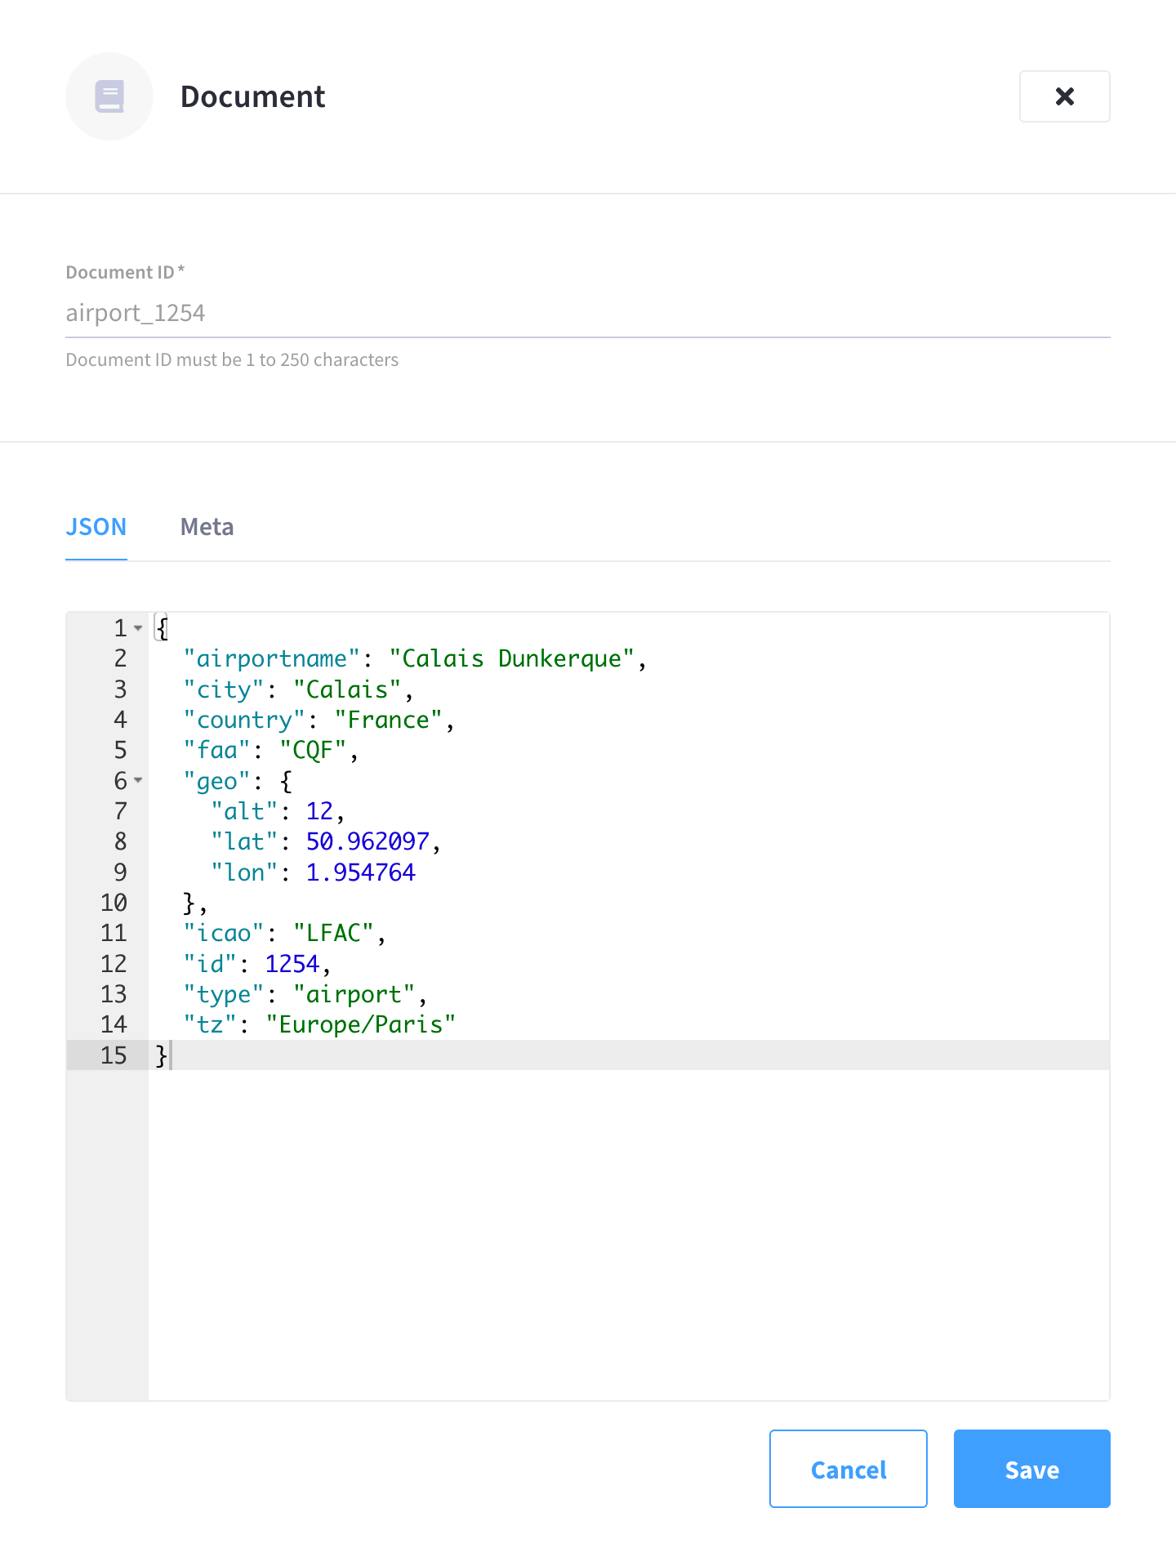Click the "Calais" city value
Screen dimensions: 1176x1557
[347, 689]
